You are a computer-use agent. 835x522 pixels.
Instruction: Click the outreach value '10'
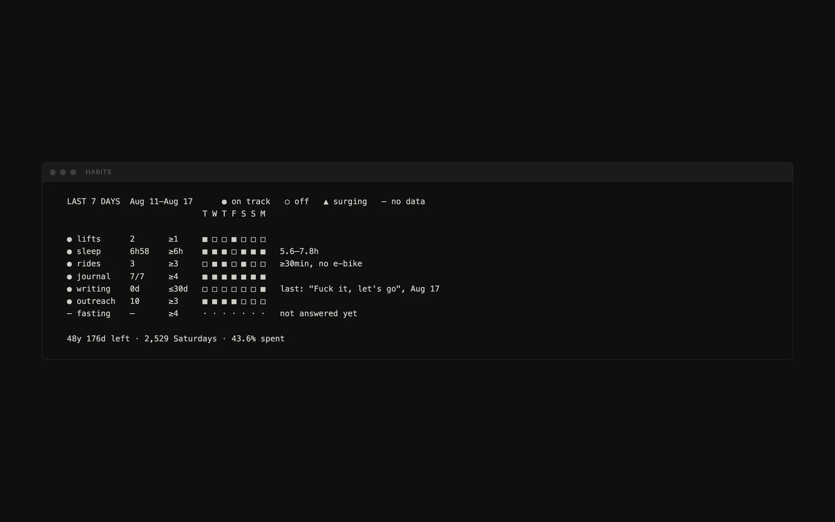click(x=135, y=301)
